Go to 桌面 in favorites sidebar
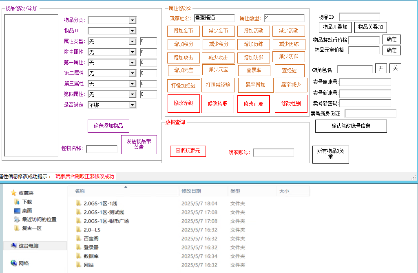The width and height of the screenshot is (418, 273). tap(27, 211)
